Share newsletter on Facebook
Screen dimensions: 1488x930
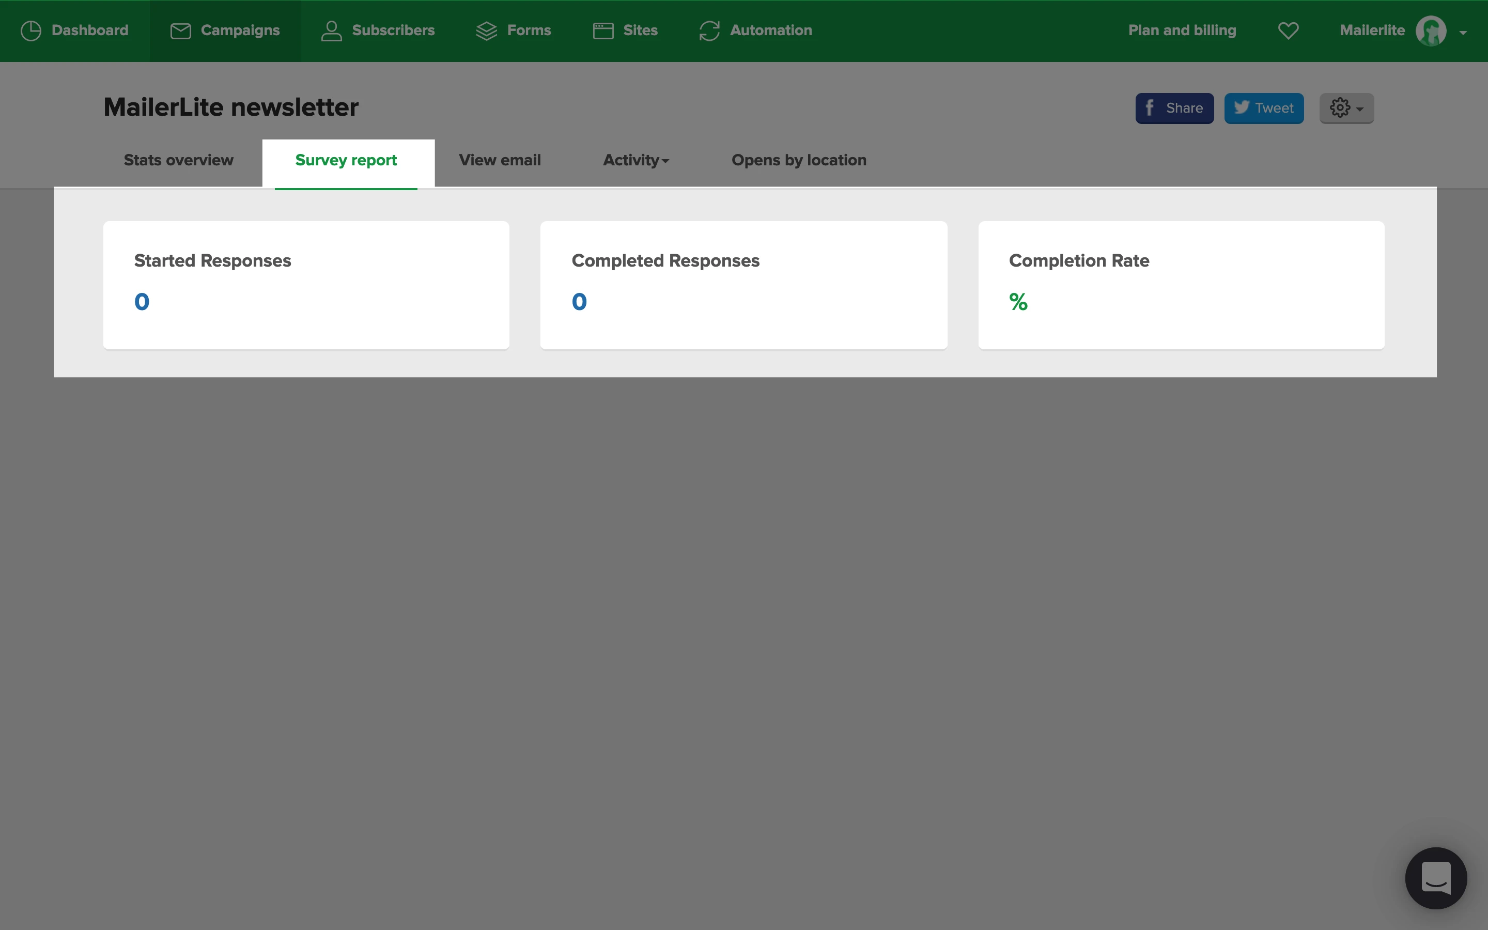tap(1174, 109)
